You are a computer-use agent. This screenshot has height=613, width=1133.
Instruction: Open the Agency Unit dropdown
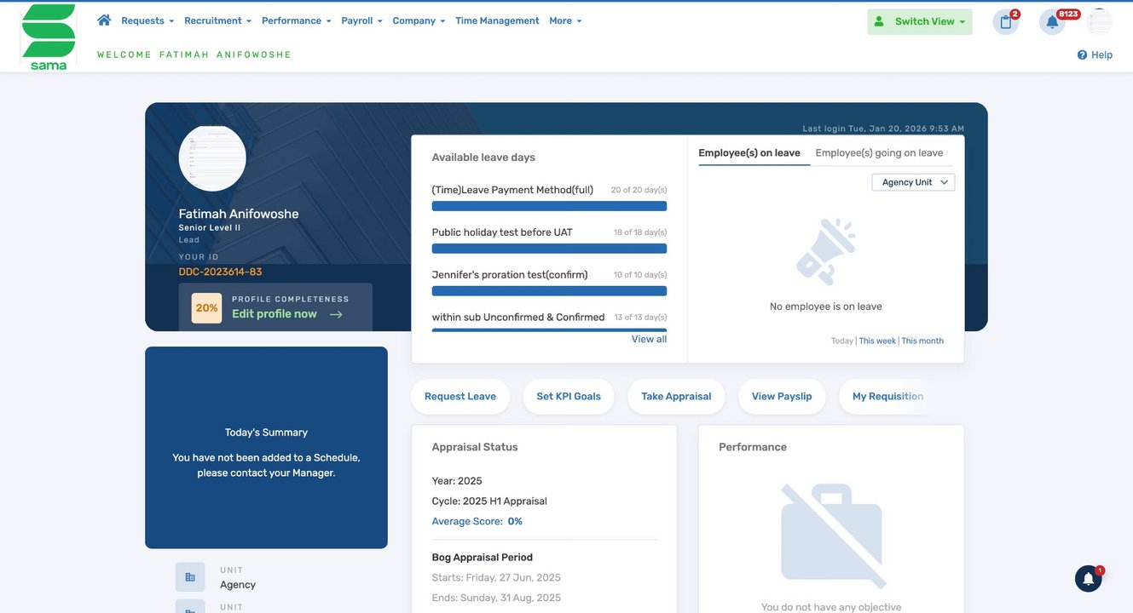[x=913, y=182]
